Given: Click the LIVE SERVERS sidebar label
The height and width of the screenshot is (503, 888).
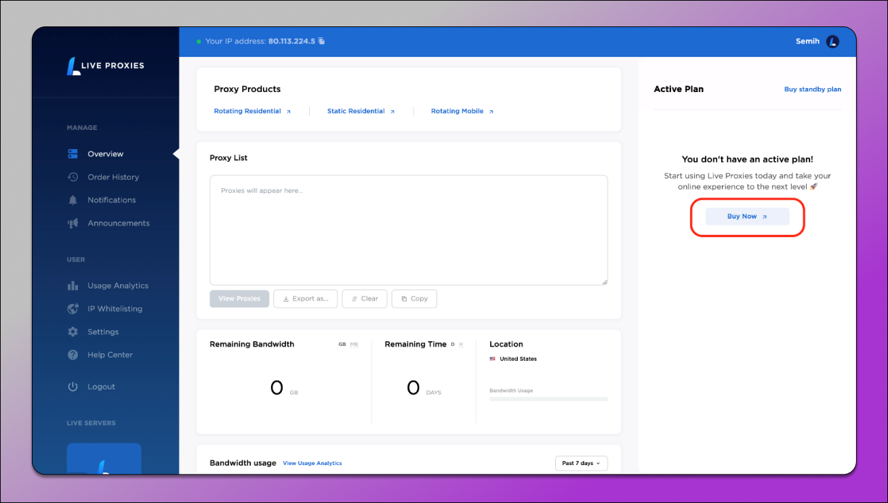Looking at the screenshot, I should coord(91,423).
